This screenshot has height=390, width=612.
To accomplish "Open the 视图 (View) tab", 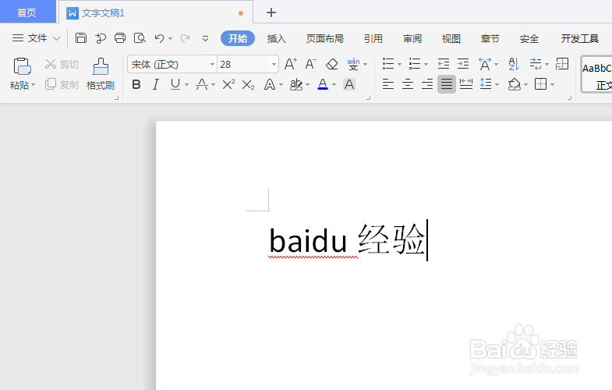I will coord(451,38).
